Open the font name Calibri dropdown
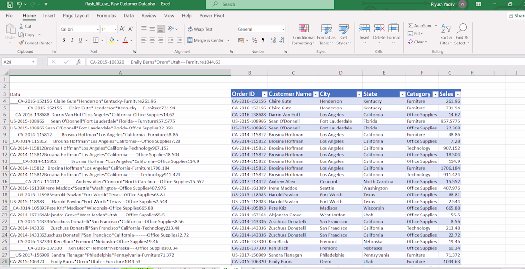525x269 pixels. tap(97, 29)
